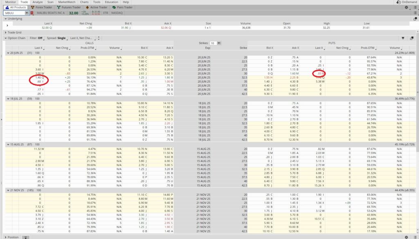This screenshot has width=419, height=239.
Task: Click the Option Chain filter triangle icon
Action: coord(403,38)
